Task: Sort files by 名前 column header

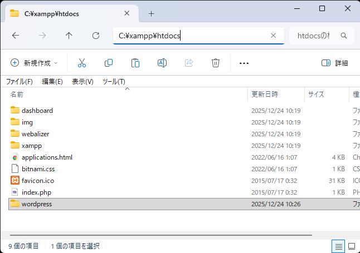Action: point(17,95)
